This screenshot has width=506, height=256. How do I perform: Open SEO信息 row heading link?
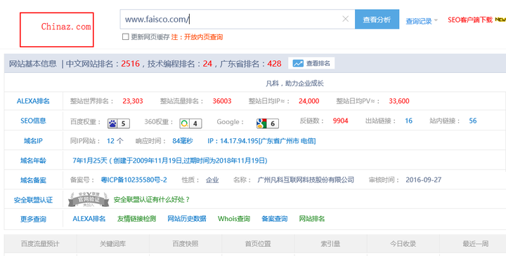tap(33, 121)
